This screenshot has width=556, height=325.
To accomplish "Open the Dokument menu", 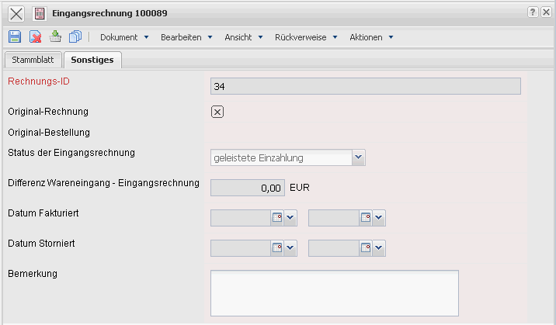I will click(123, 37).
